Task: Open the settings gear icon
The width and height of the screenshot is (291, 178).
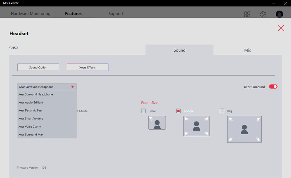Action: (x=263, y=14)
